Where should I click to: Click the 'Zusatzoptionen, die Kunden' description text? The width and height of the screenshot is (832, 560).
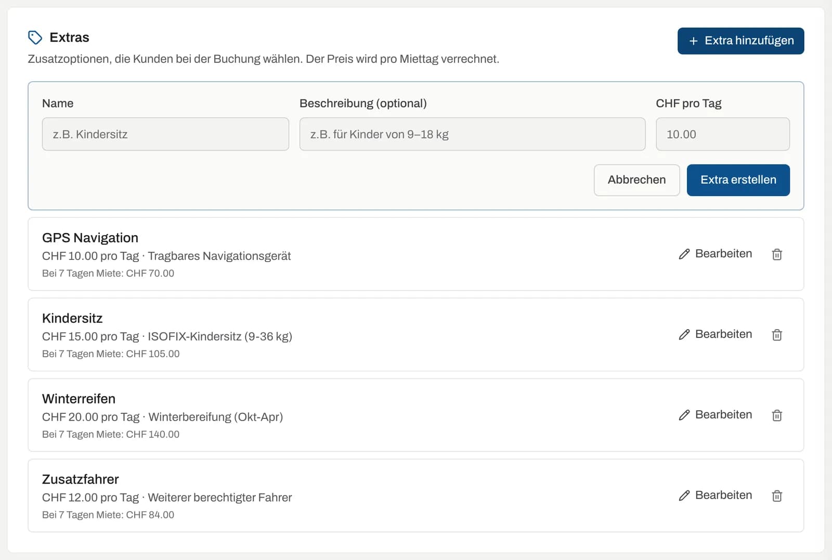pyautogui.click(x=263, y=59)
